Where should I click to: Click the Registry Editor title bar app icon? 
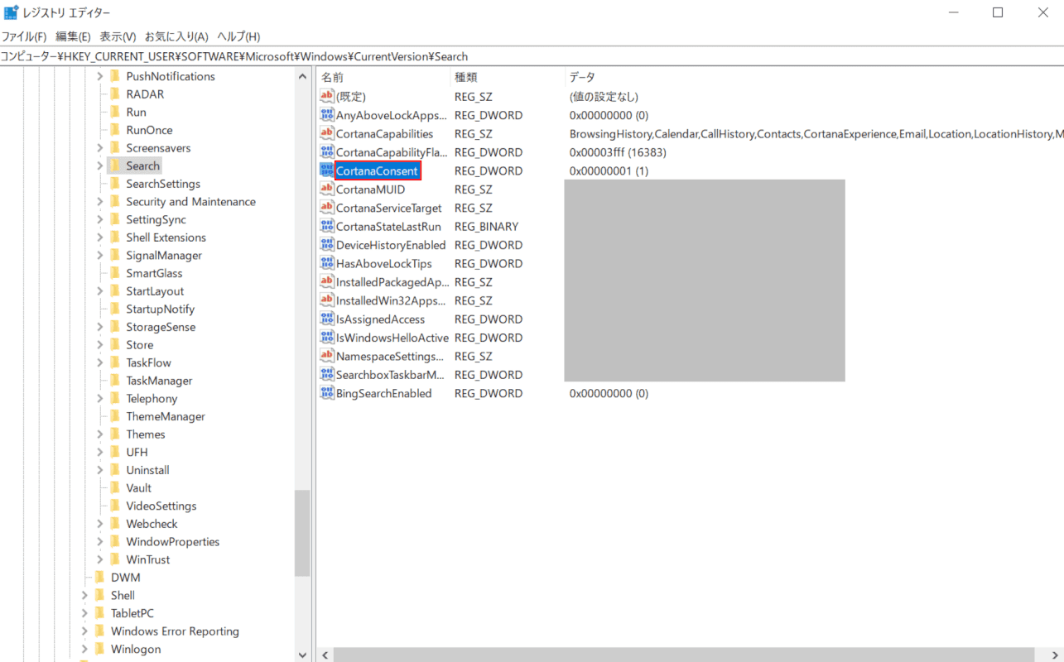12,12
